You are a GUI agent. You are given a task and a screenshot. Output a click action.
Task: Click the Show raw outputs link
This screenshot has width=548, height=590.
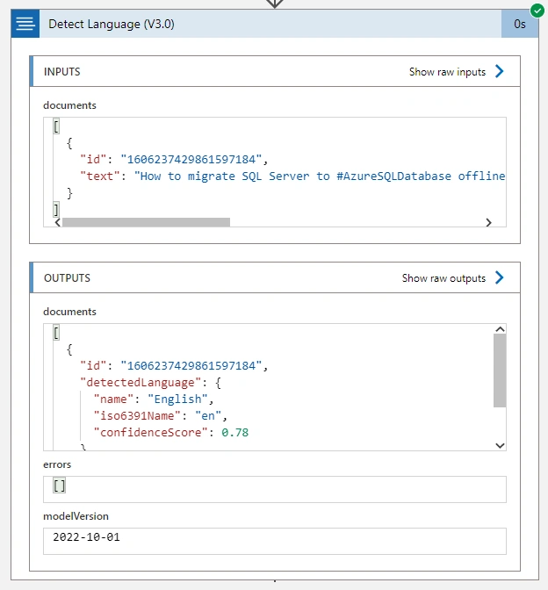point(443,278)
